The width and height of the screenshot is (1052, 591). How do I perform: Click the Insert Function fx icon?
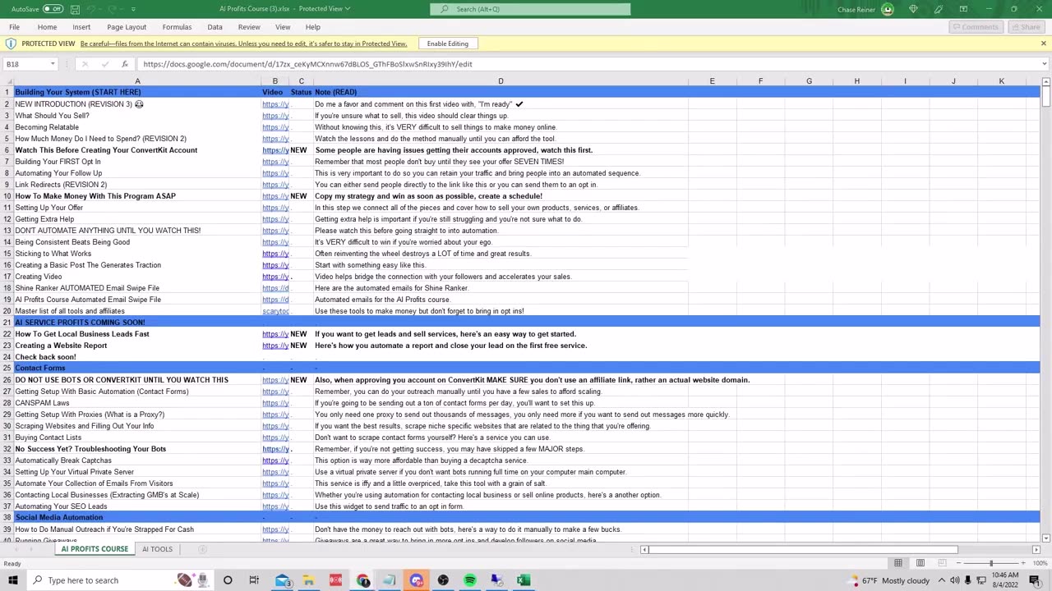coord(125,64)
